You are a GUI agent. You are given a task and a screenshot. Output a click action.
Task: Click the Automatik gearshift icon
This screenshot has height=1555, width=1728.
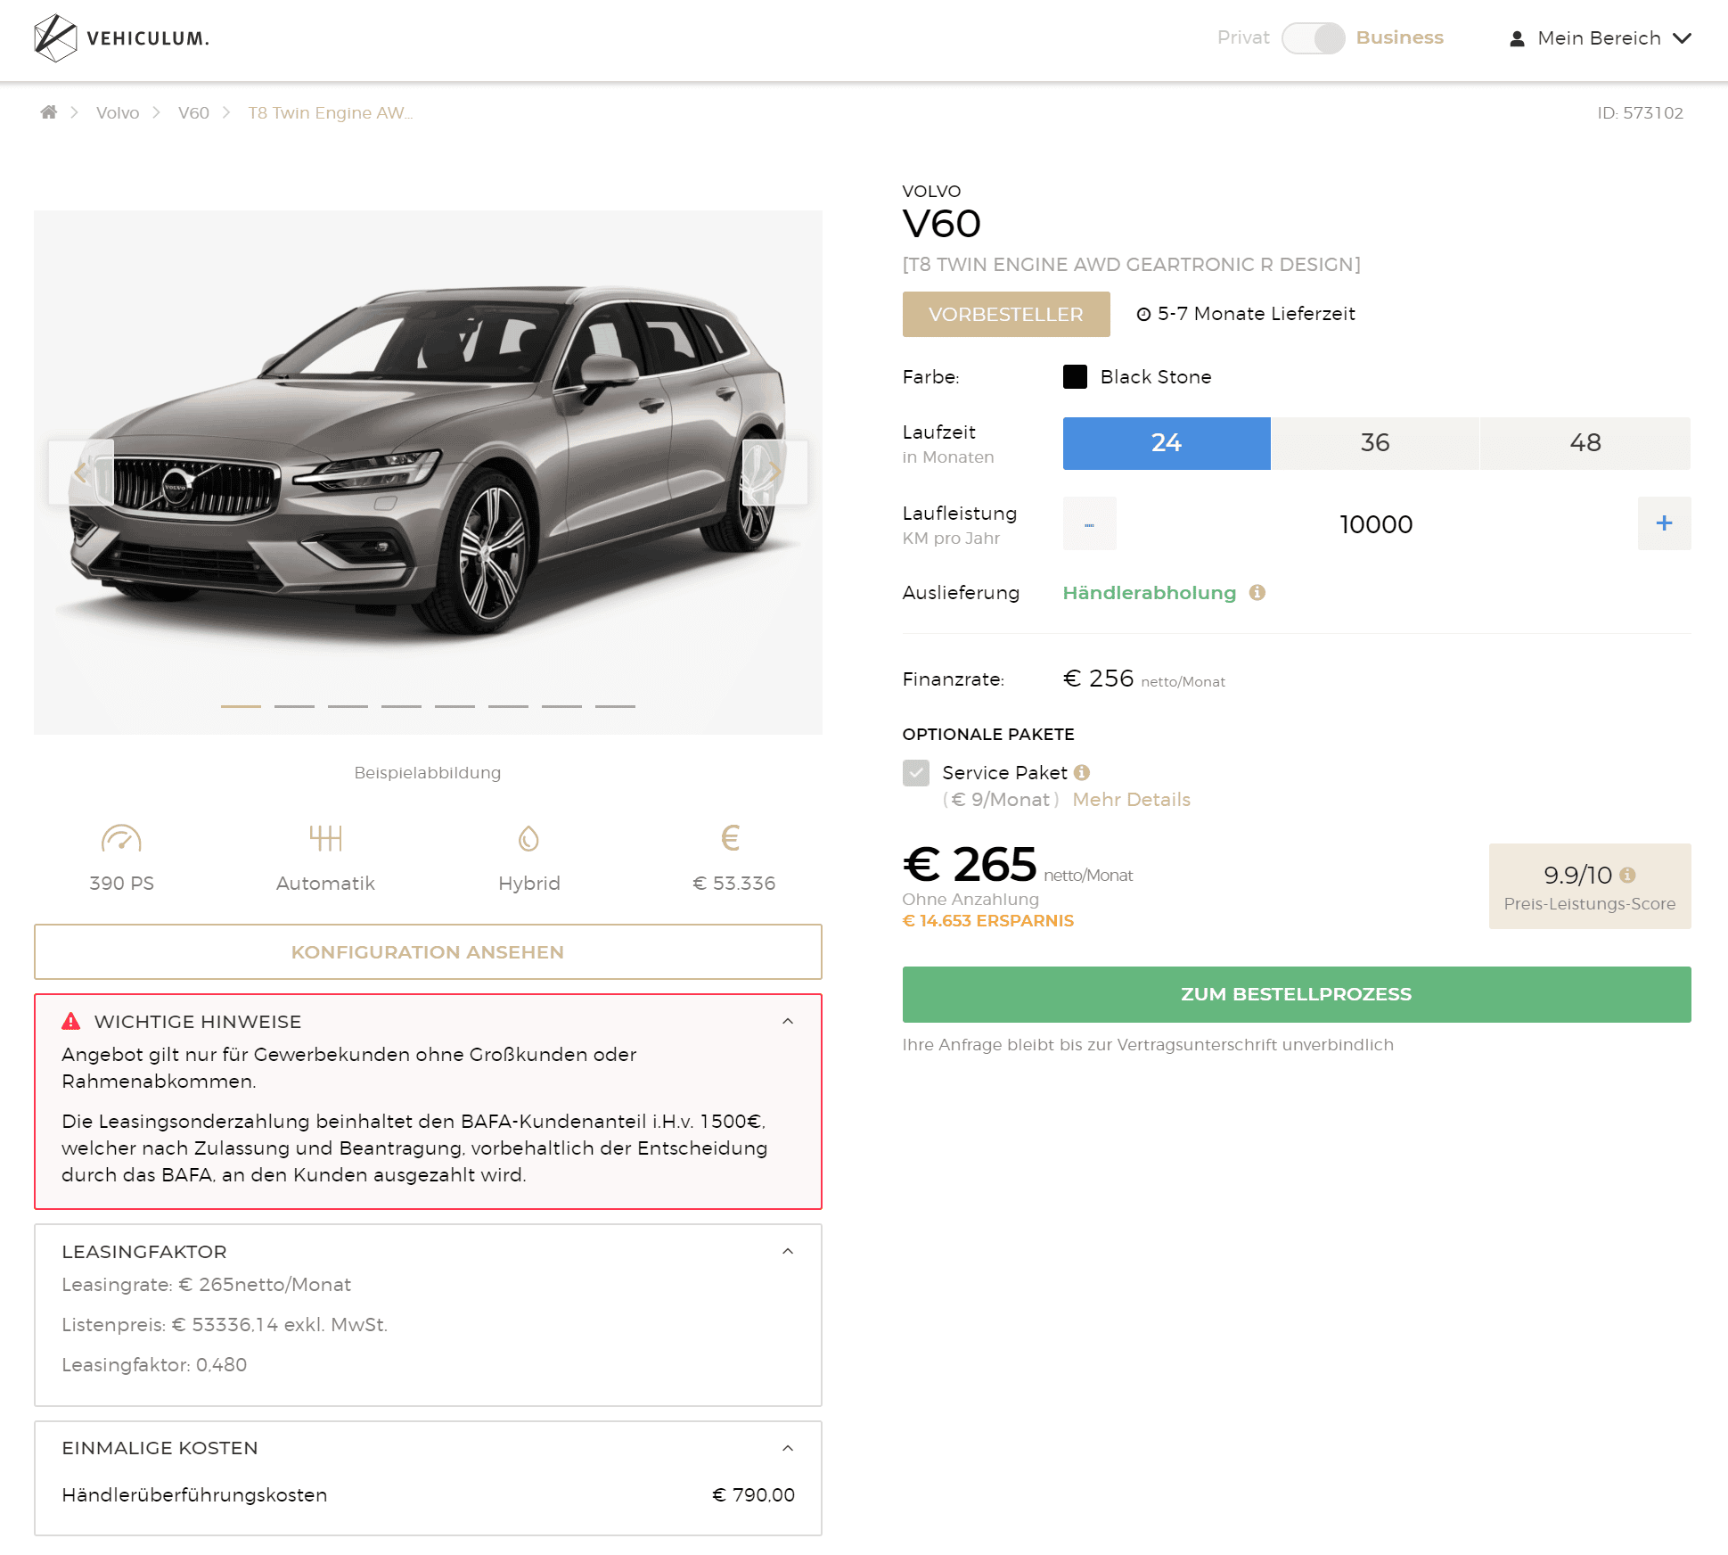point(325,838)
